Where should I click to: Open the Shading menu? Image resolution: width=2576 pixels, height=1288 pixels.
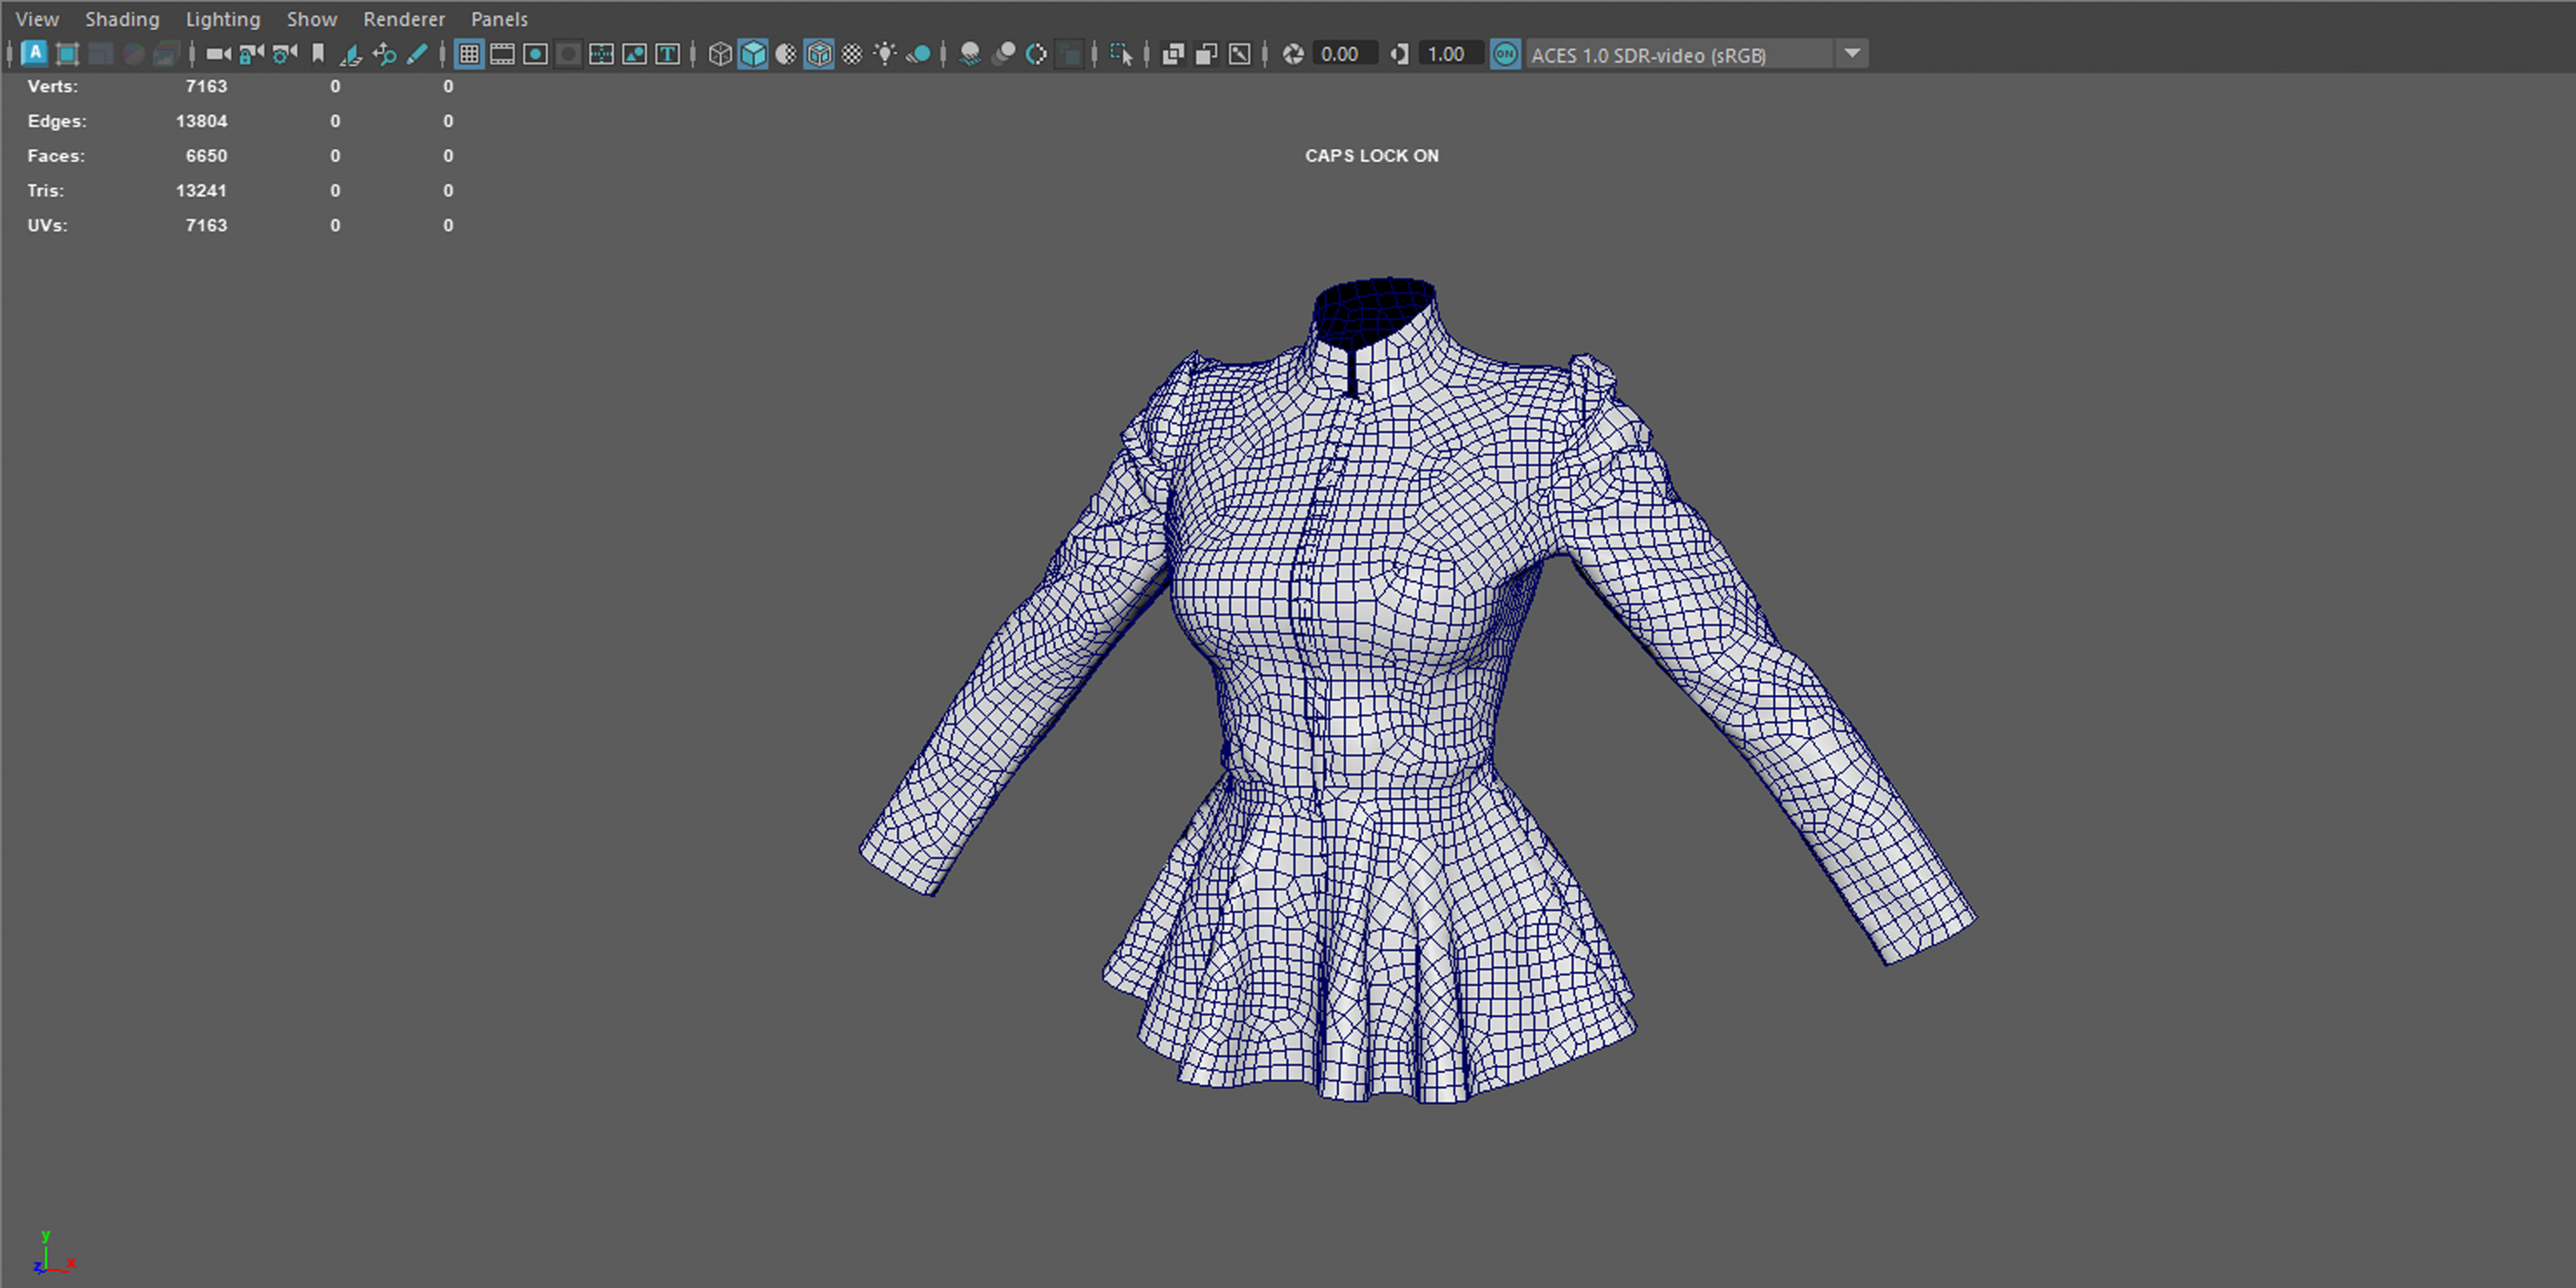(x=122, y=19)
